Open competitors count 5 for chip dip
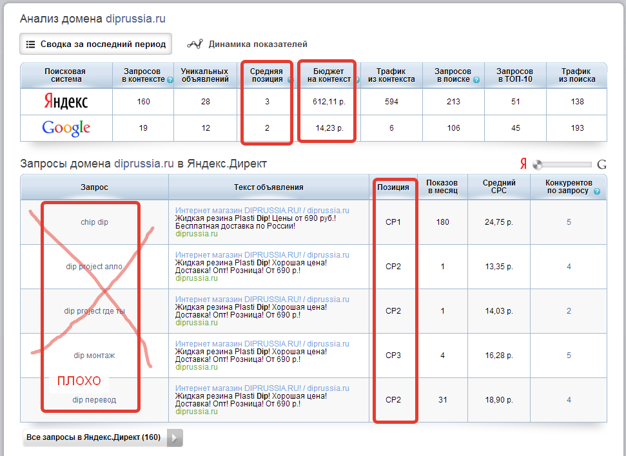 569,222
